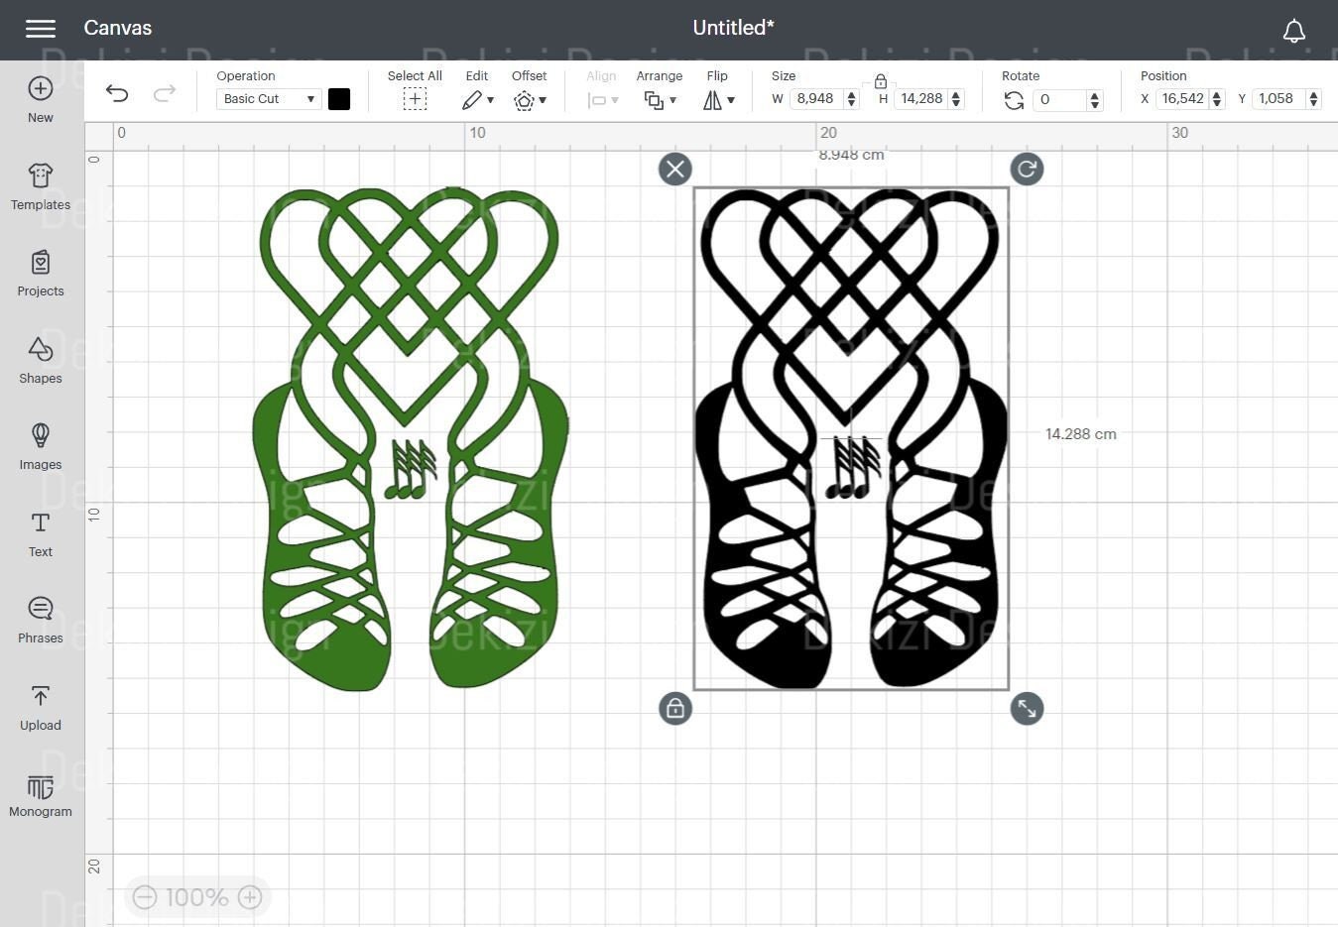The width and height of the screenshot is (1338, 927).
Task: Open Upload panel
Action: point(41,708)
